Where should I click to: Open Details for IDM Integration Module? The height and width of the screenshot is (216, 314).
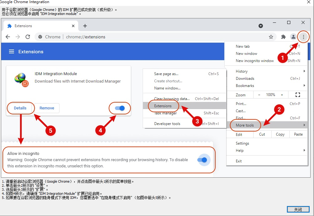[20, 108]
